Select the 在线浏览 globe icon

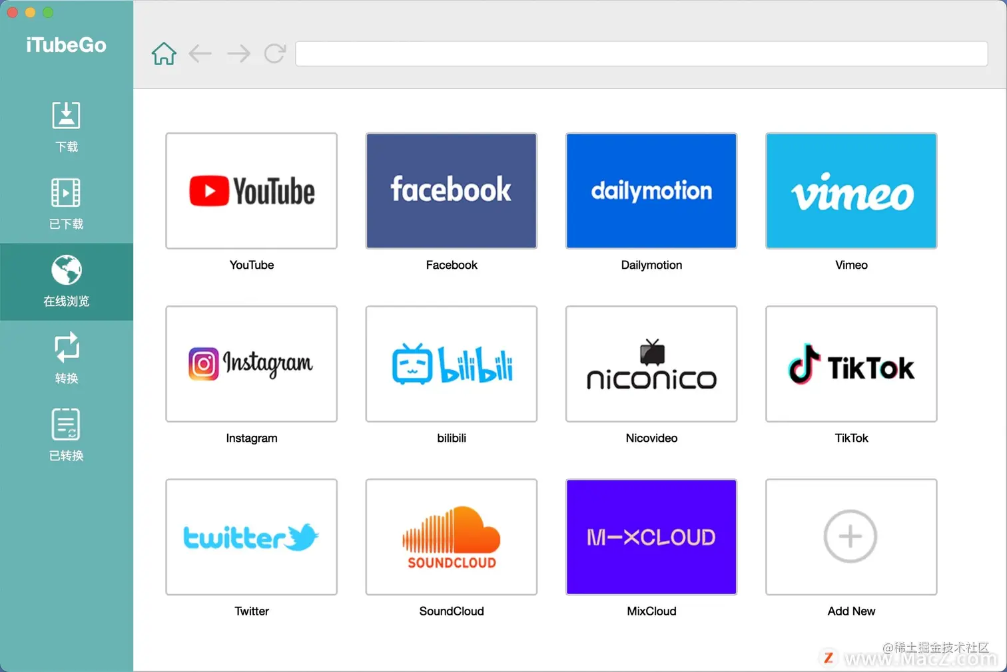[x=66, y=270]
